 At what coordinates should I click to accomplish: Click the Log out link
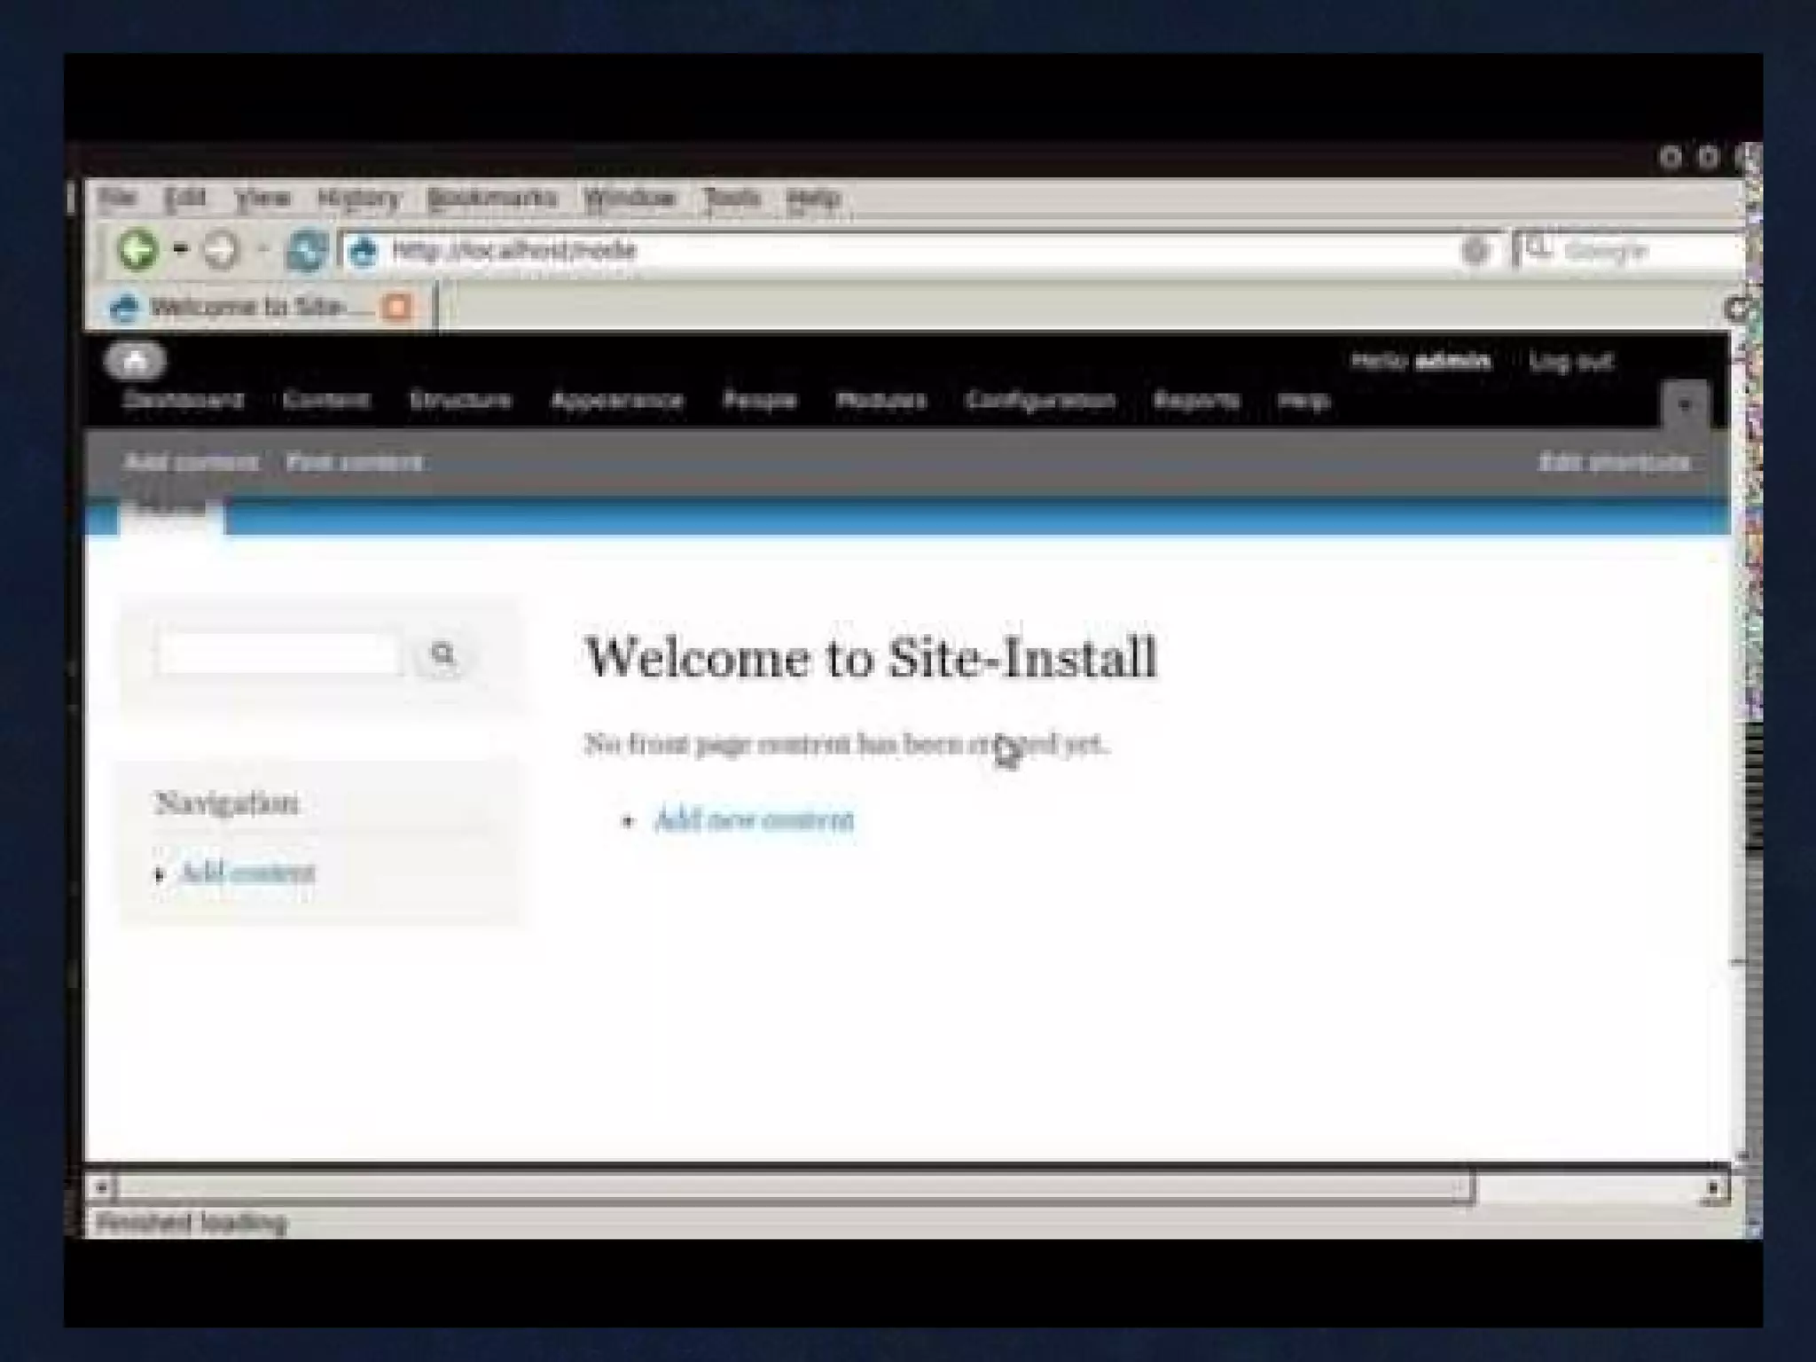(x=1570, y=361)
